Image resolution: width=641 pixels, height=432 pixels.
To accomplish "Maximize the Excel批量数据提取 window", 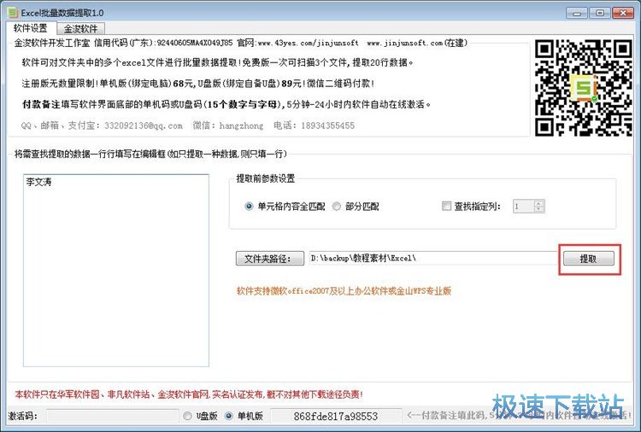I will pyautogui.click(x=600, y=13).
